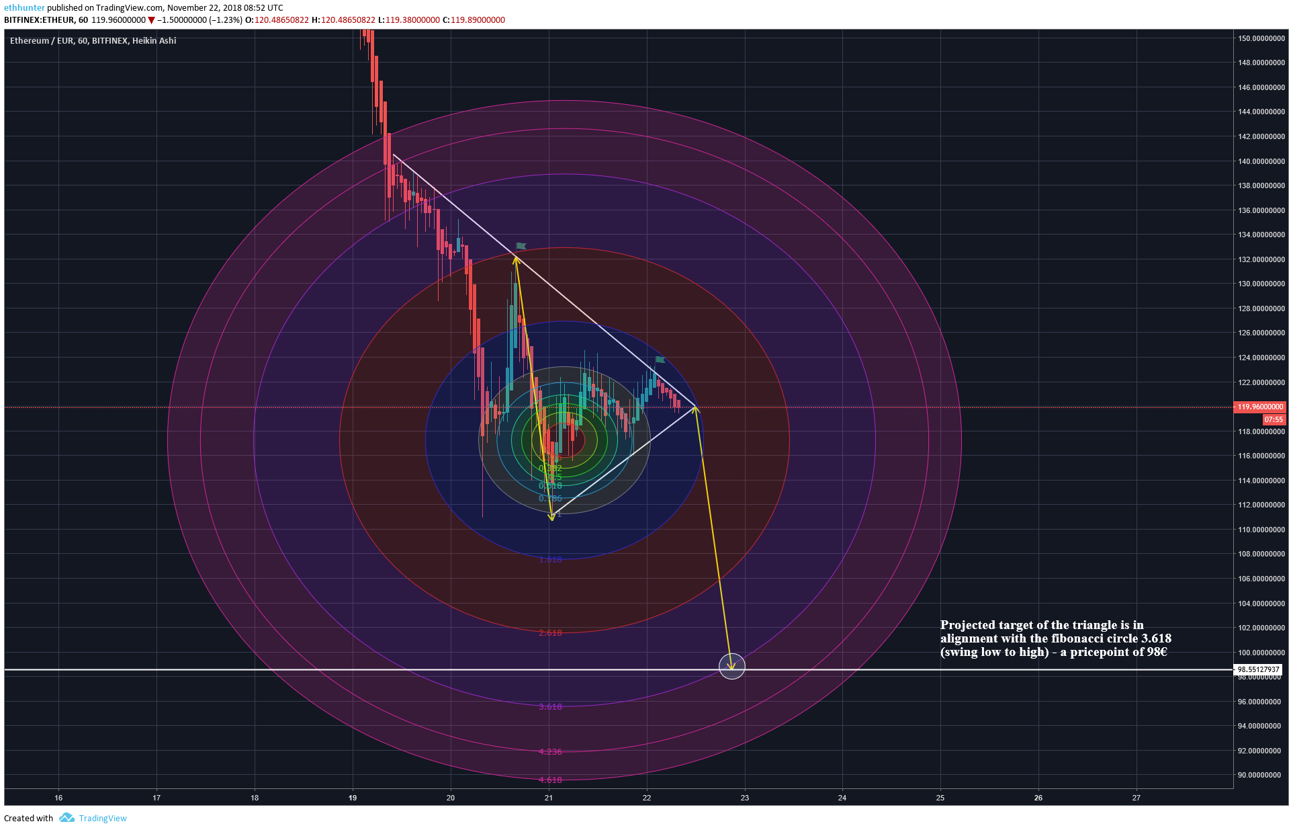Screen dimensions: 1293x830
Task: Click date 26 on the time axis
Action: 1038,798
